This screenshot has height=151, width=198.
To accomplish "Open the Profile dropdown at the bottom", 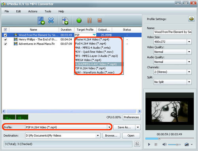I will tap(109, 127).
